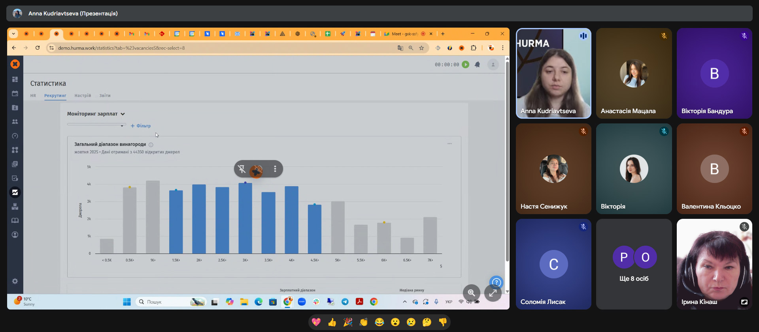Open the chart card three-dot menu
759x332 pixels.
[x=449, y=144]
